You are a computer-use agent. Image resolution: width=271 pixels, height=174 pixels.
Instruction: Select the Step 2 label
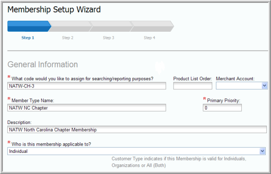68,37
